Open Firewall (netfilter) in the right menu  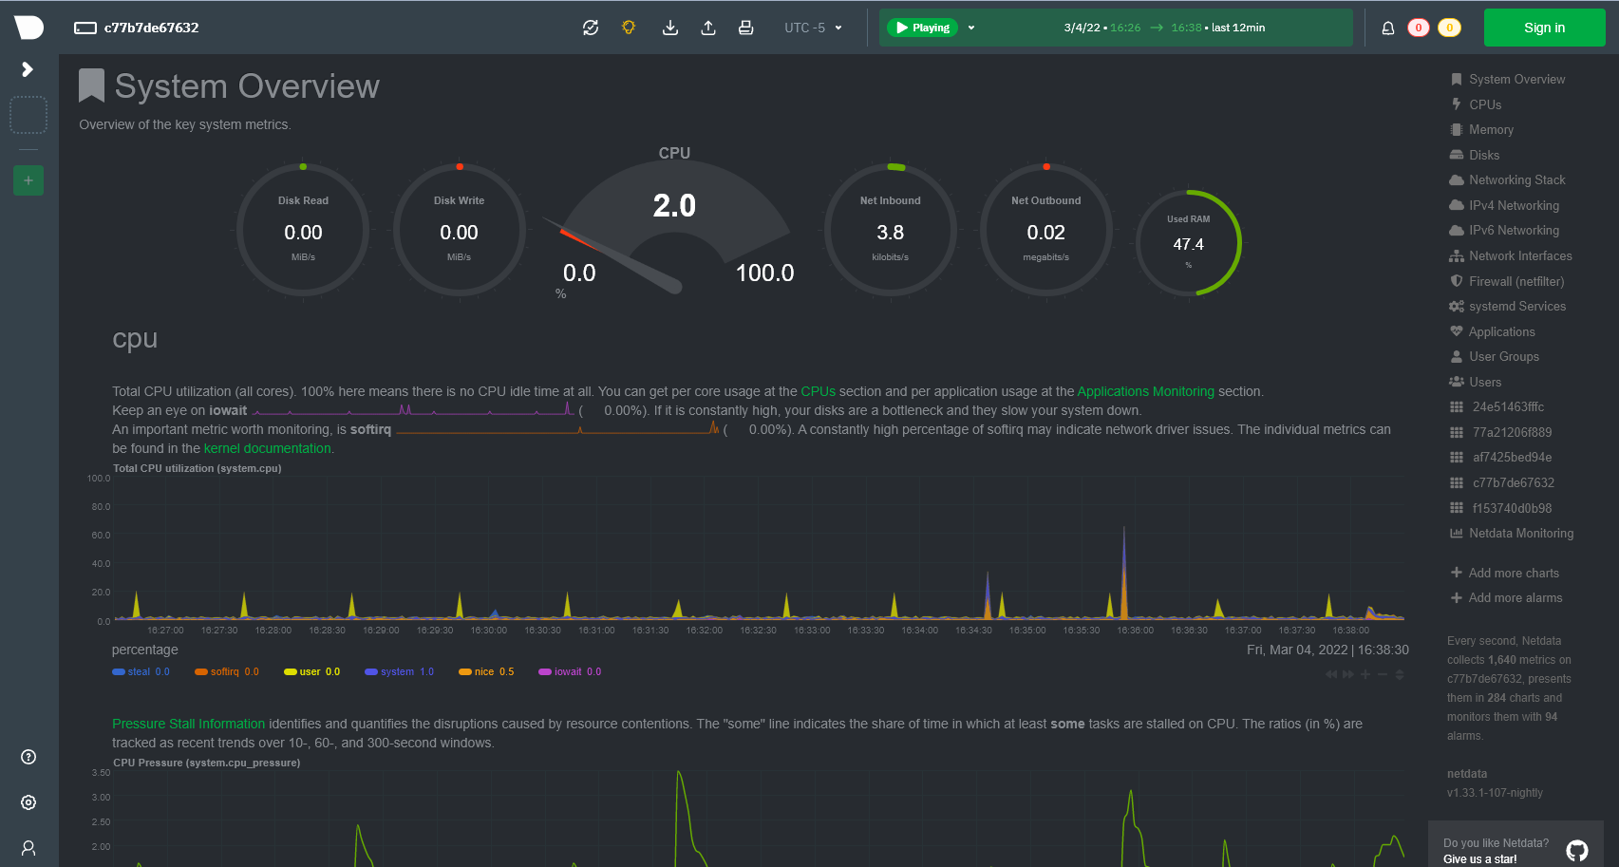pyautogui.click(x=1507, y=281)
